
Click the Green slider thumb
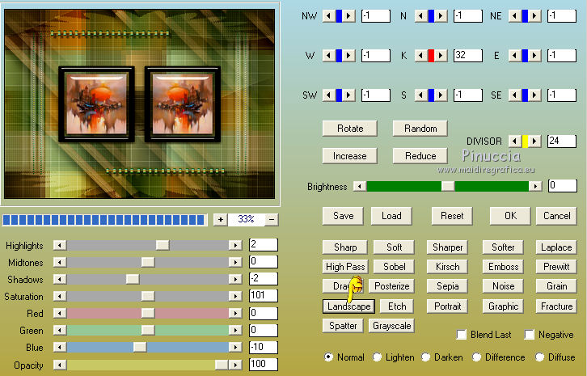click(x=148, y=330)
